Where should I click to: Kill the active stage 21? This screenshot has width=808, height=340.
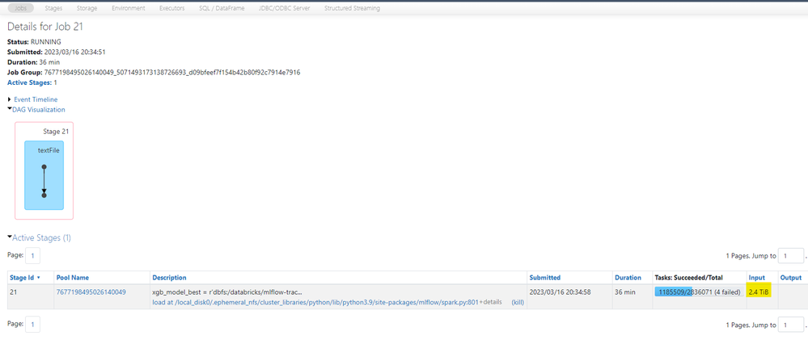point(518,302)
